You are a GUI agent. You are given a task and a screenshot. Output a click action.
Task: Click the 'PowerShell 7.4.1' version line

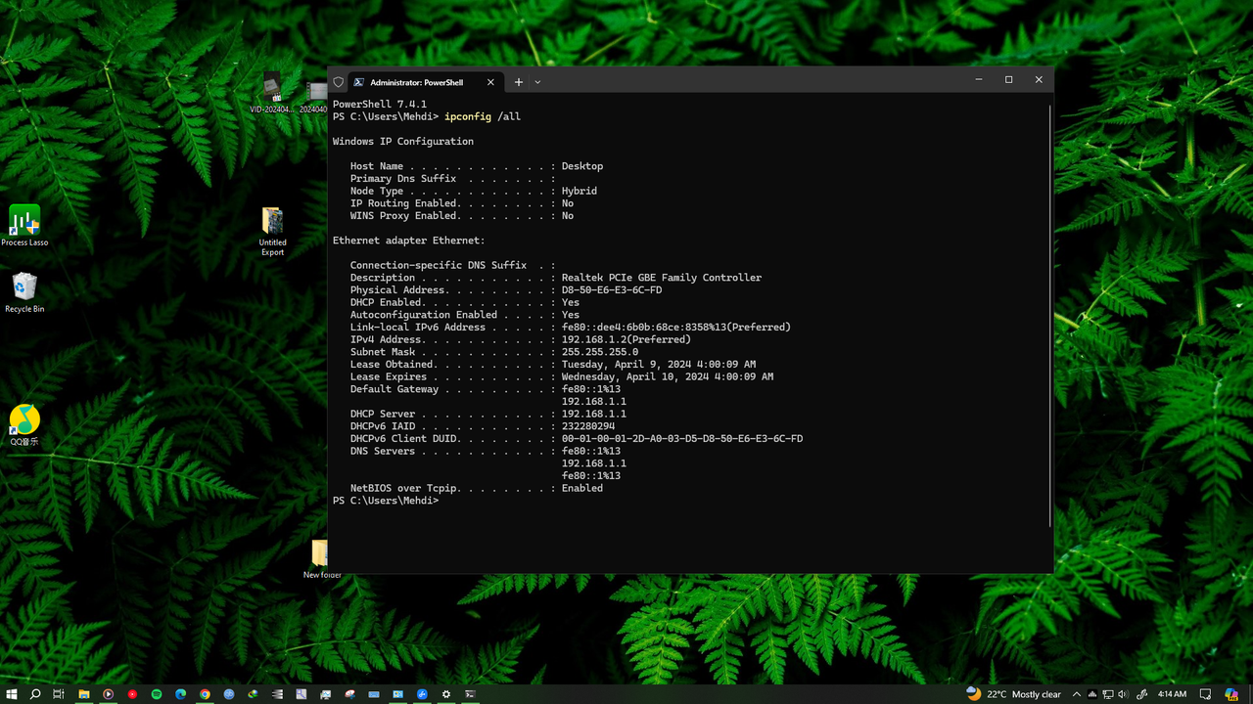(x=380, y=104)
